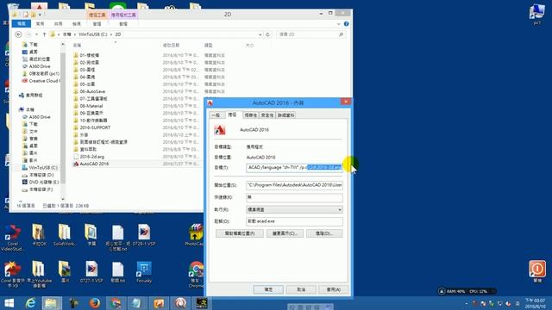Click the Explorer help question mark icon
This screenshot has height=310, width=552.
tap(347, 24)
